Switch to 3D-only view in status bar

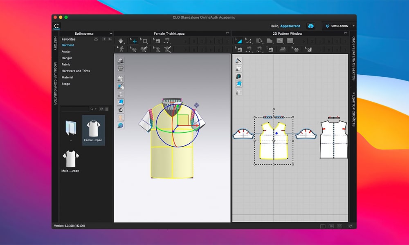[x=331, y=226]
